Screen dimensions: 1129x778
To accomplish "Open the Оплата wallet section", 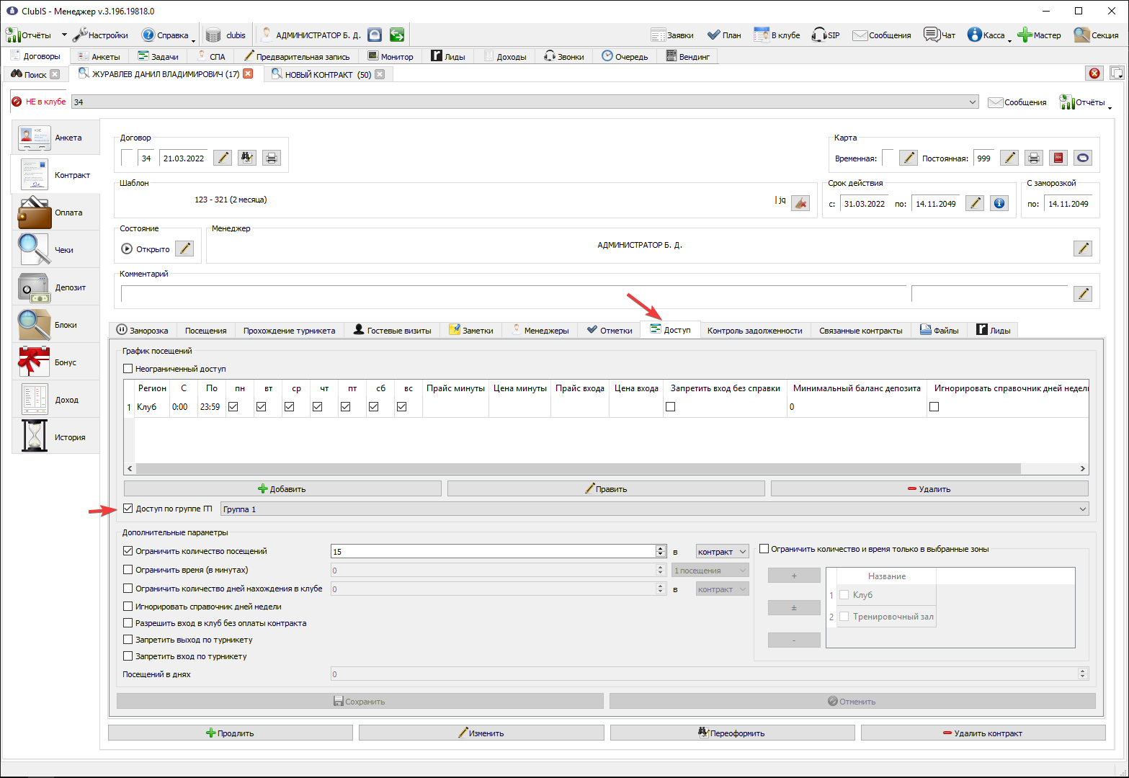I will point(55,213).
